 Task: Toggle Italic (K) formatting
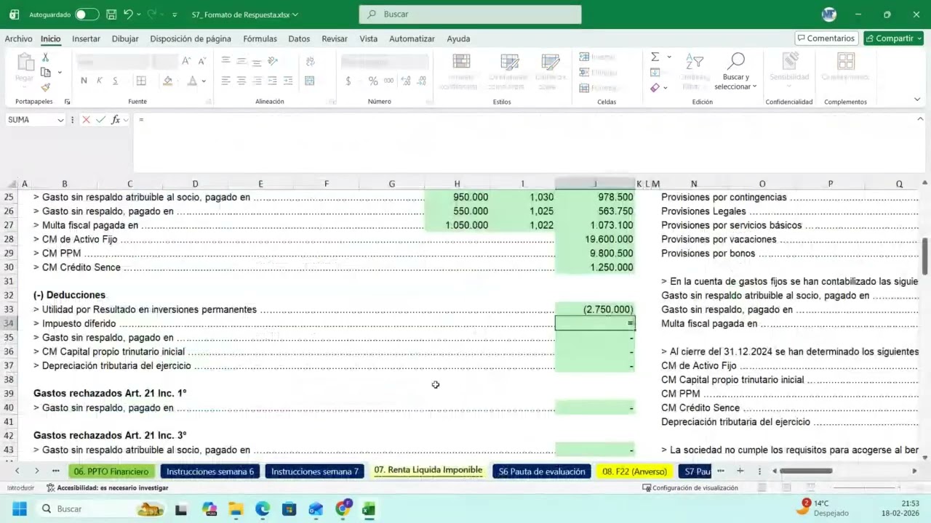click(x=100, y=81)
